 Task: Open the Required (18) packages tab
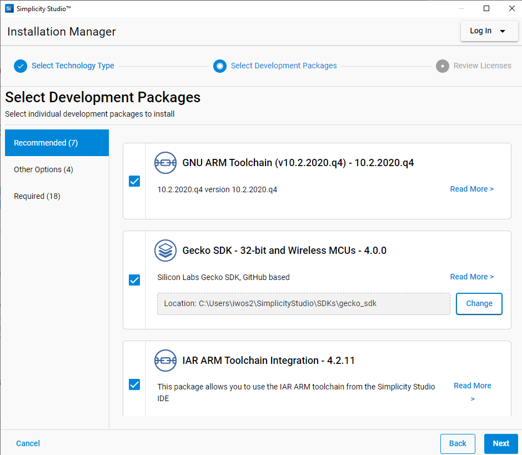37,196
